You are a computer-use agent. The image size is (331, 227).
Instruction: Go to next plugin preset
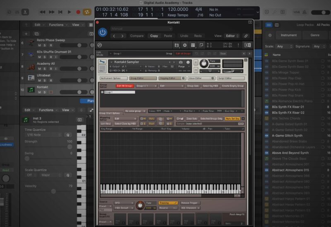point(122,36)
